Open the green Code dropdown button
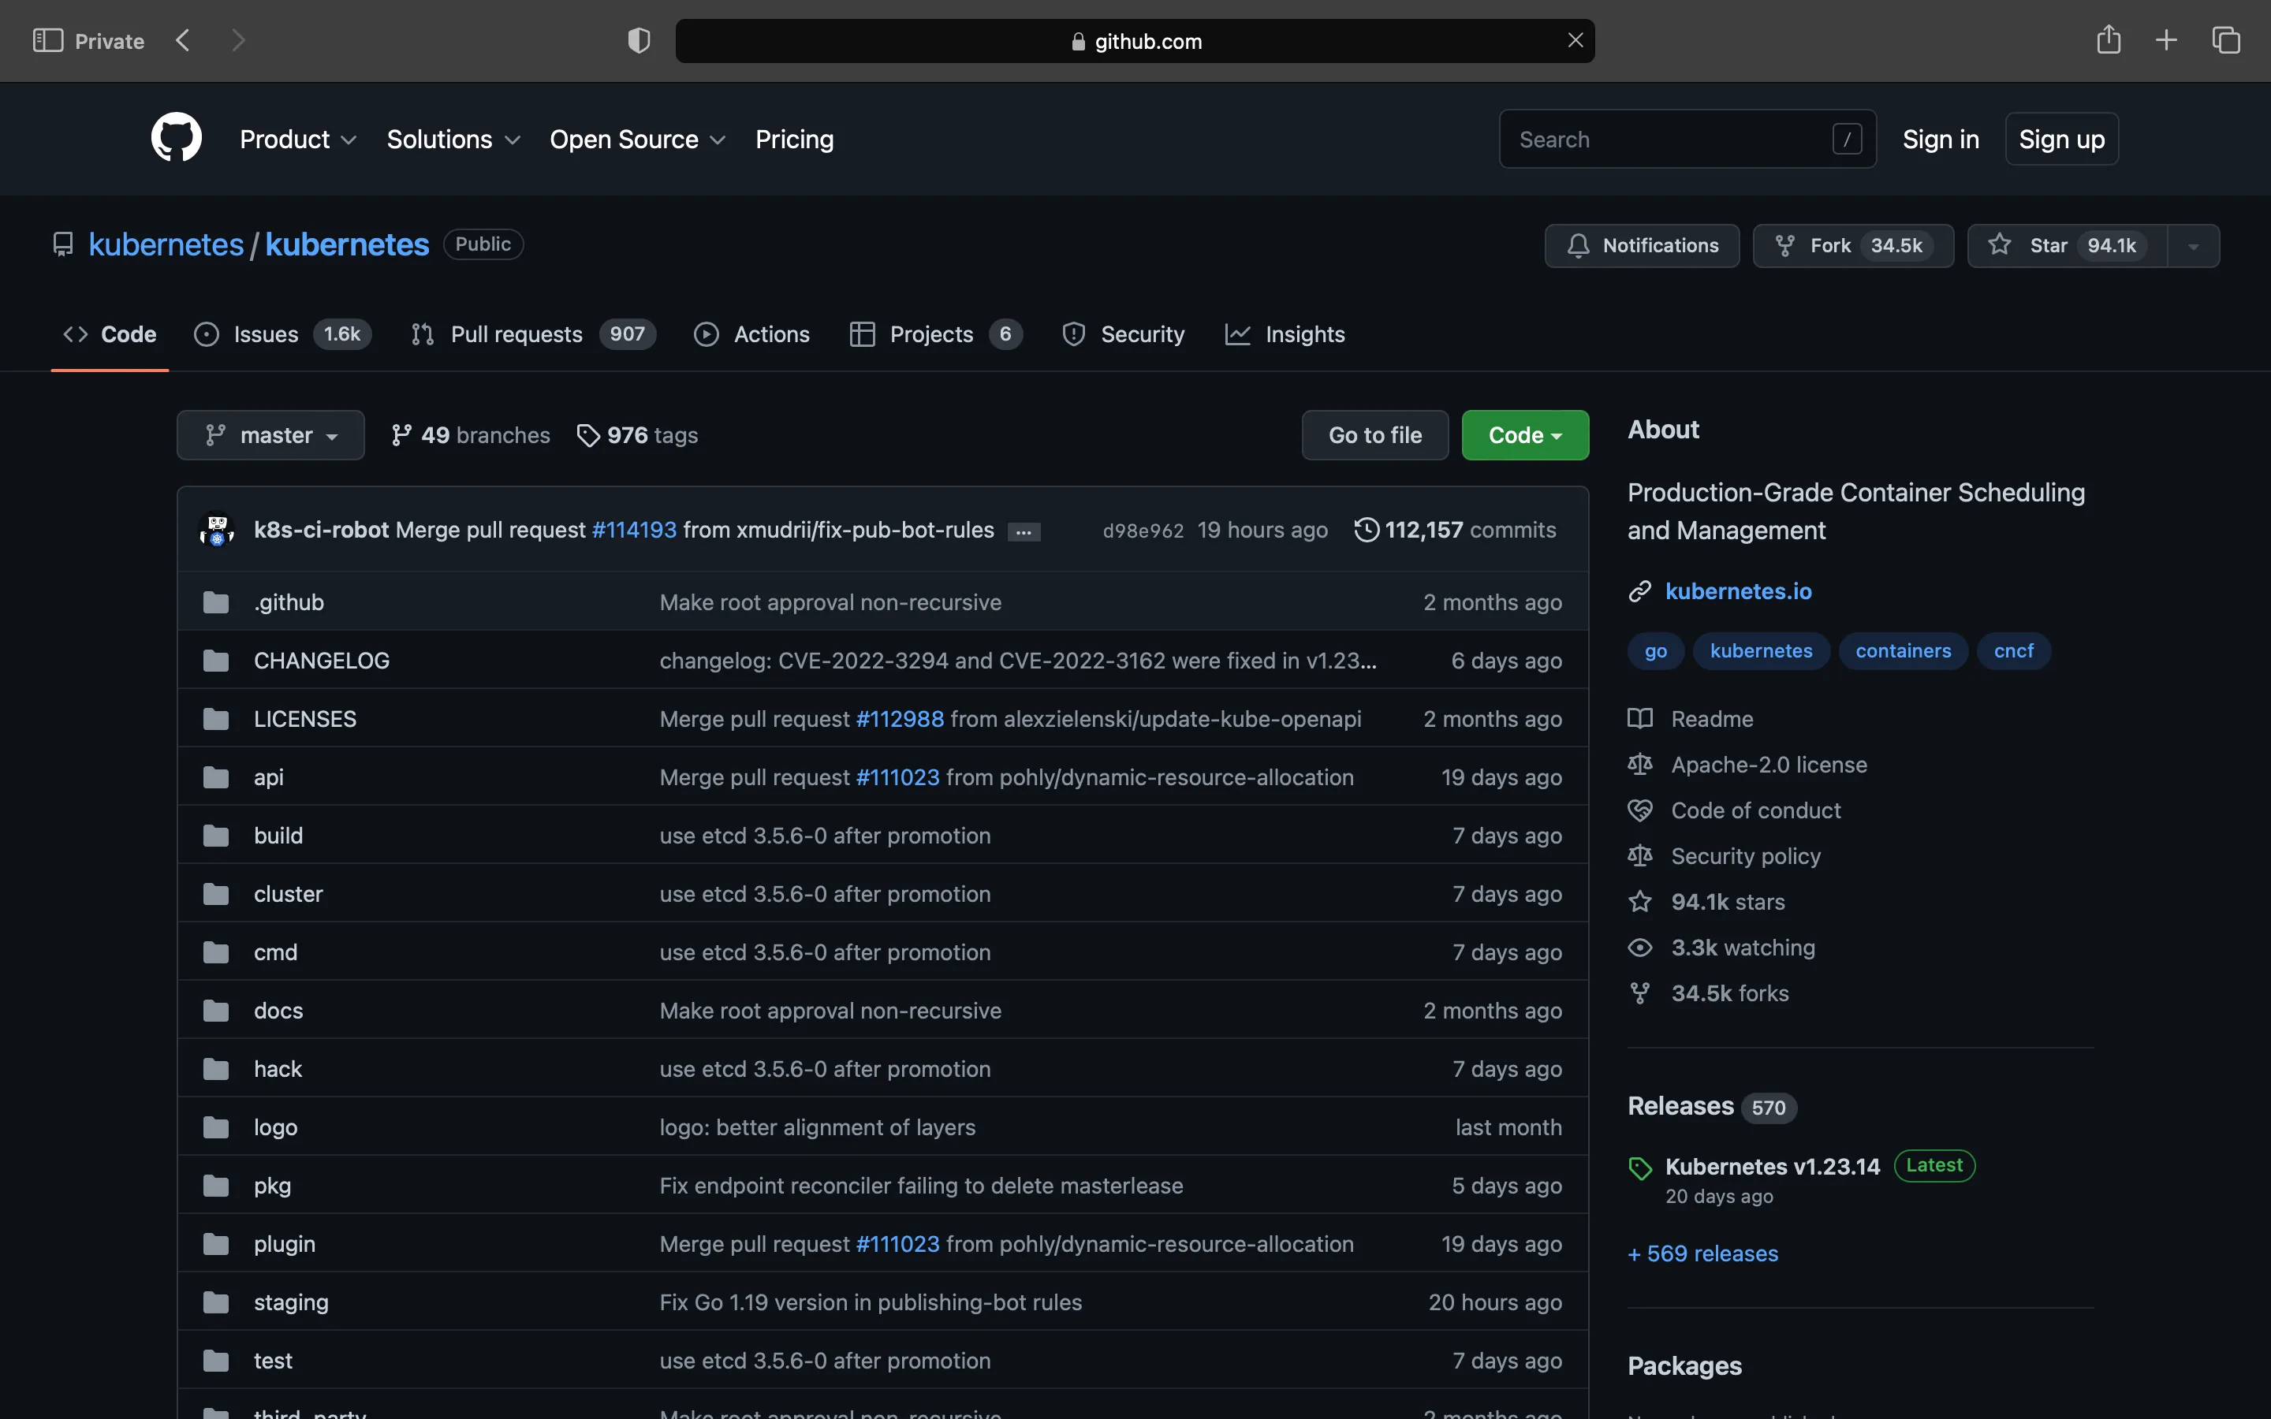Image resolution: width=2271 pixels, height=1419 pixels. (x=1525, y=435)
